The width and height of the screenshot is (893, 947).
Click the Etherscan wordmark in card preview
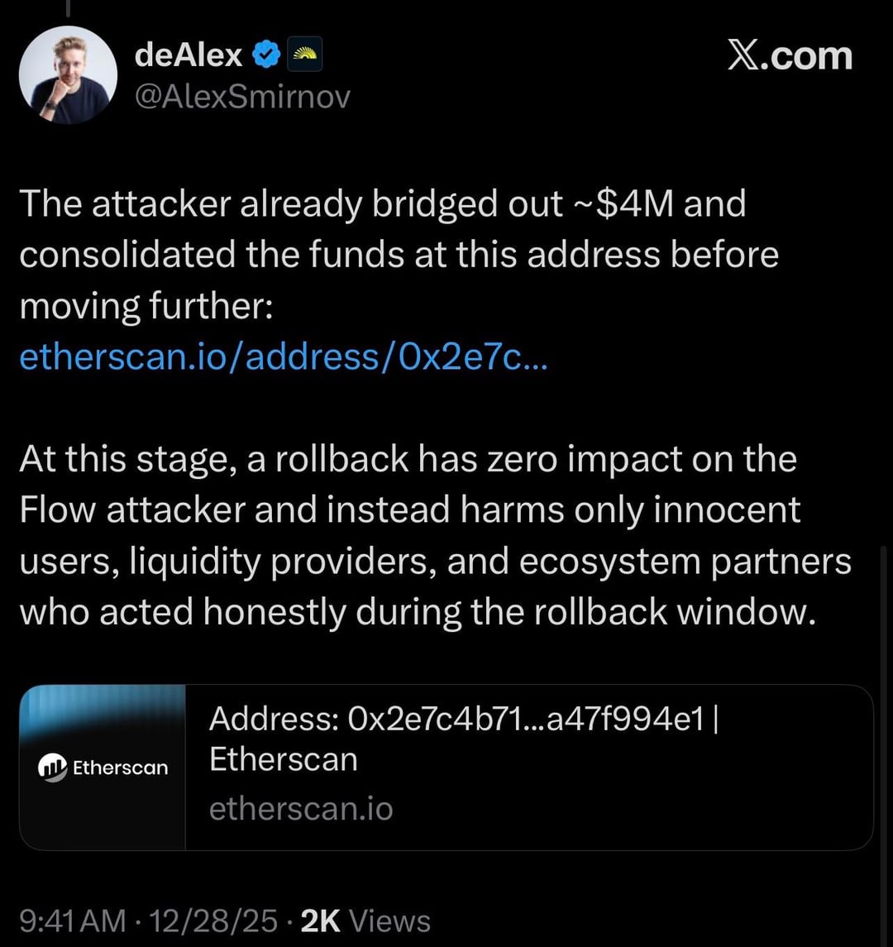[x=120, y=768]
